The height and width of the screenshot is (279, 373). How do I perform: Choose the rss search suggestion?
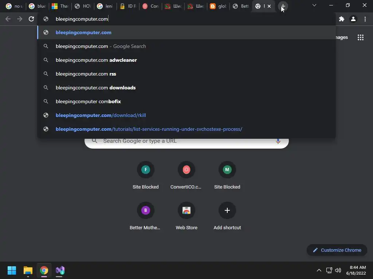click(x=186, y=74)
